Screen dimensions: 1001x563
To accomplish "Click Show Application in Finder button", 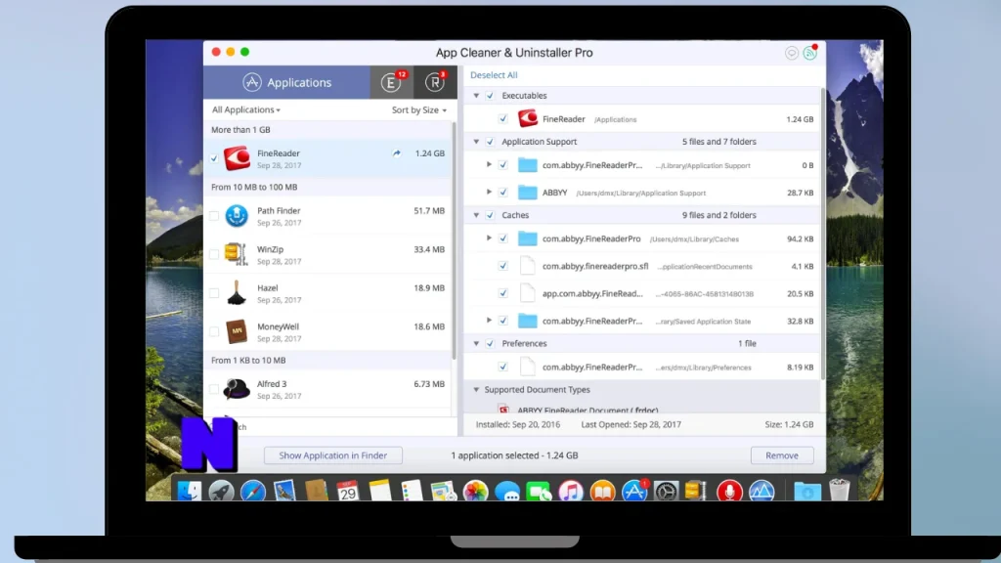I will pos(332,455).
